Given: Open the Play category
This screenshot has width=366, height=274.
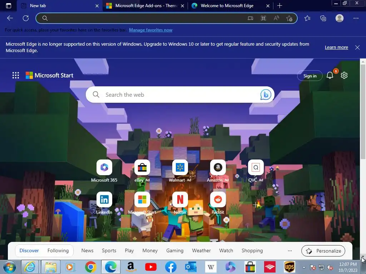Looking at the screenshot, I should [129, 250].
